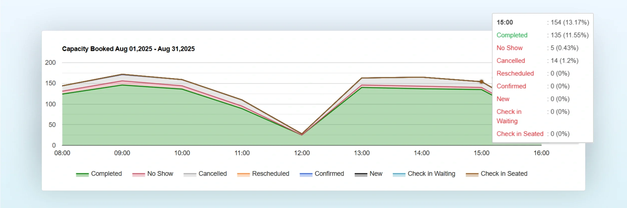This screenshot has width=627, height=208.
Task: Click the pink No Show legend swatch
Action: tap(138, 175)
